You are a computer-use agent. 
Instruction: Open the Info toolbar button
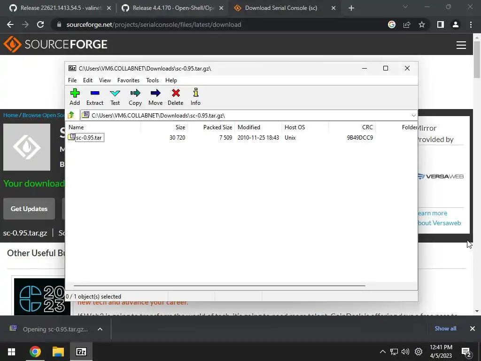point(195,97)
